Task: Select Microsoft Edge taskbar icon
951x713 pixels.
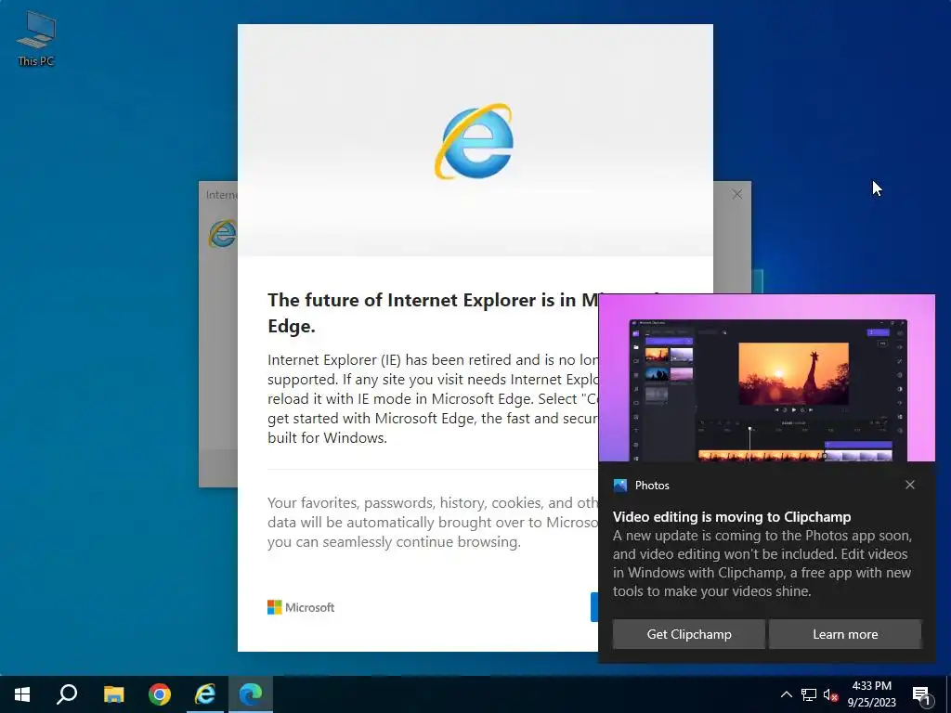Action: [x=251, y=694]
